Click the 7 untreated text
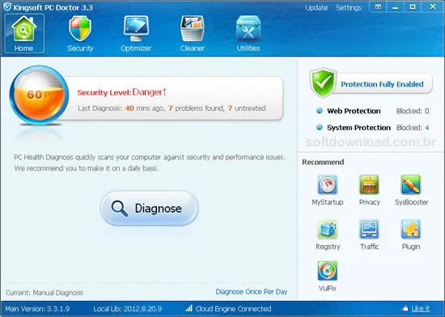 (247, 108)
